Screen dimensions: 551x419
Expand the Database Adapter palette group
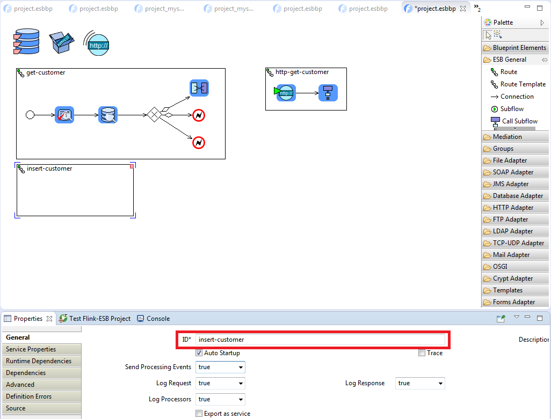pos(518,196)
